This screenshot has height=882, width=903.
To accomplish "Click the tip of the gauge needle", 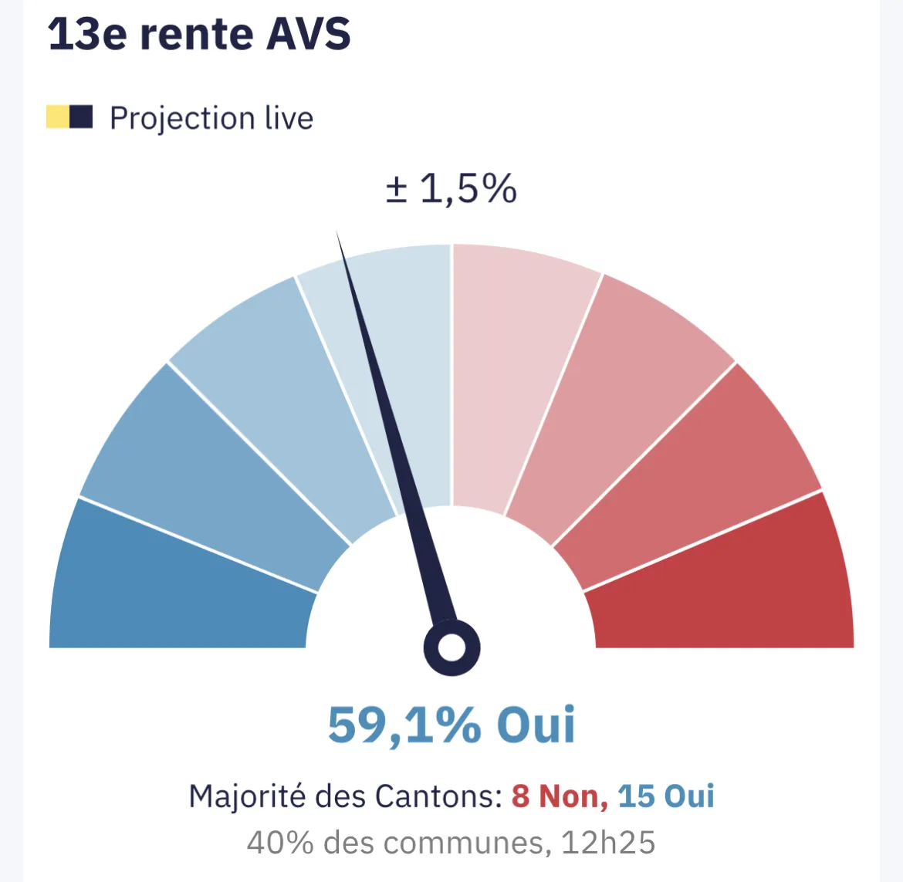I will click(338, 235).
